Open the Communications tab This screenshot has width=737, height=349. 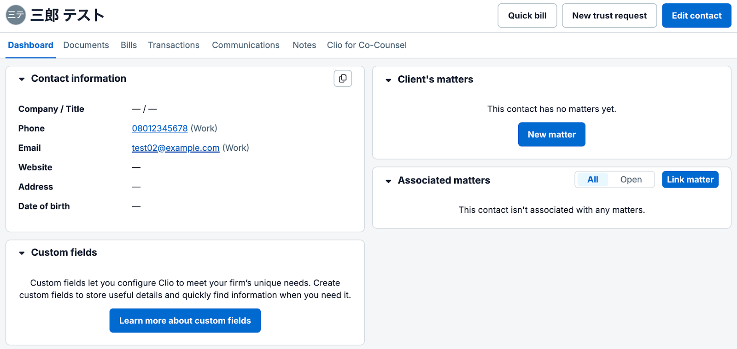246,45
